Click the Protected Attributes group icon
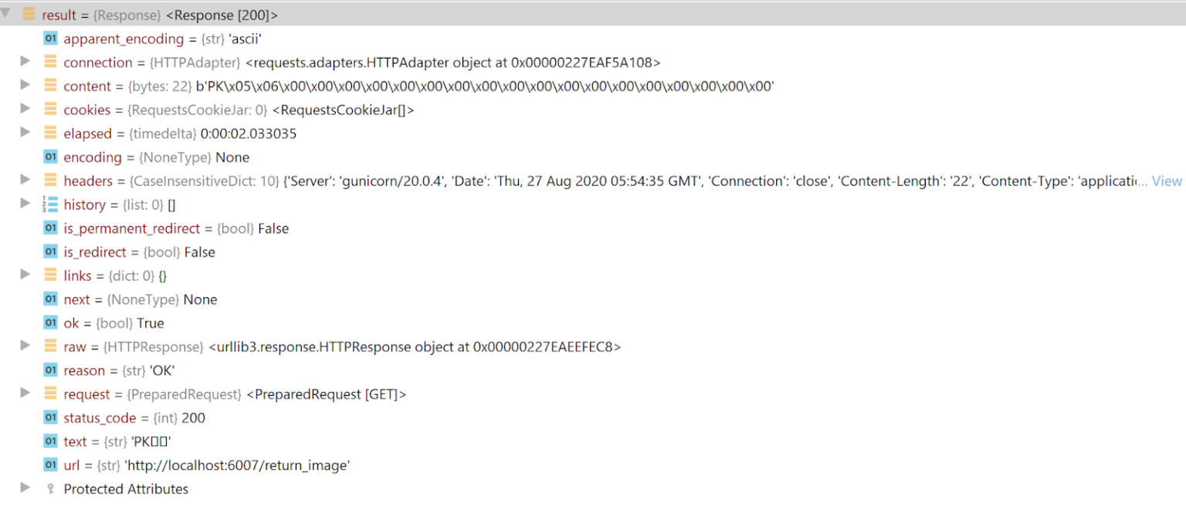1186x506 pixels. [x=50, y=489]
